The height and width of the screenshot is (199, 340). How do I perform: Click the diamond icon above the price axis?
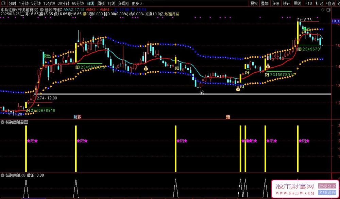click(x=322, y=10)
